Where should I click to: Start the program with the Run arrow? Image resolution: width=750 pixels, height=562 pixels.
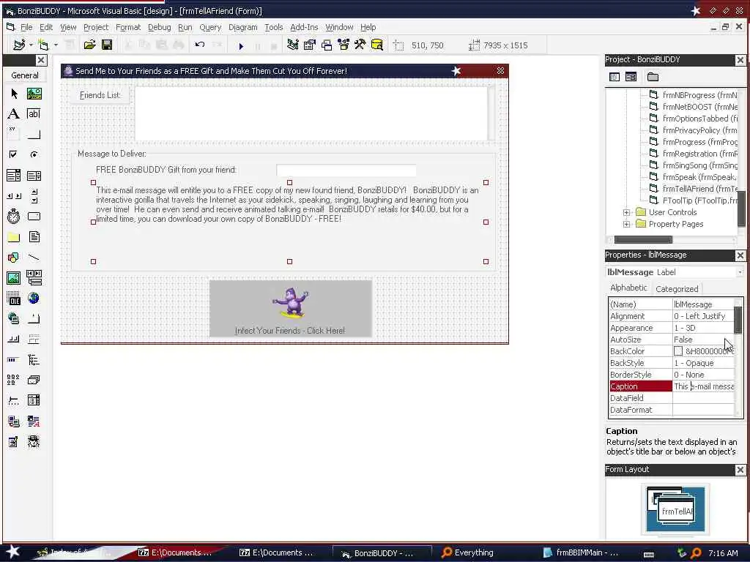pos(241,46)
